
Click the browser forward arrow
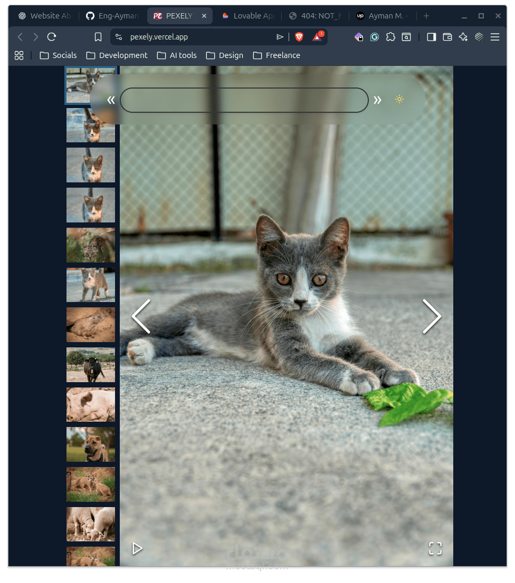[36, 37]
